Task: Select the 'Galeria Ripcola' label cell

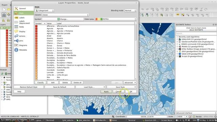Action: (x=63, y=67)
